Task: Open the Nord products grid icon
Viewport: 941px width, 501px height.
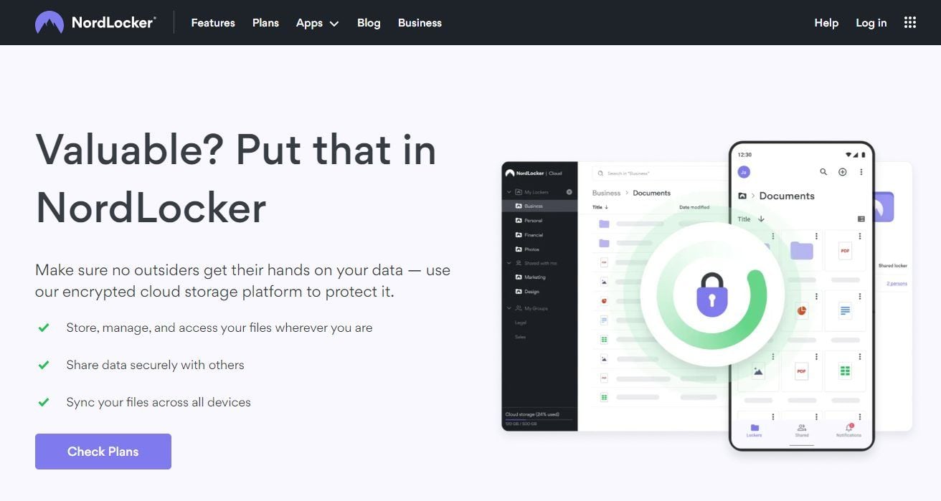Action: 910,22
